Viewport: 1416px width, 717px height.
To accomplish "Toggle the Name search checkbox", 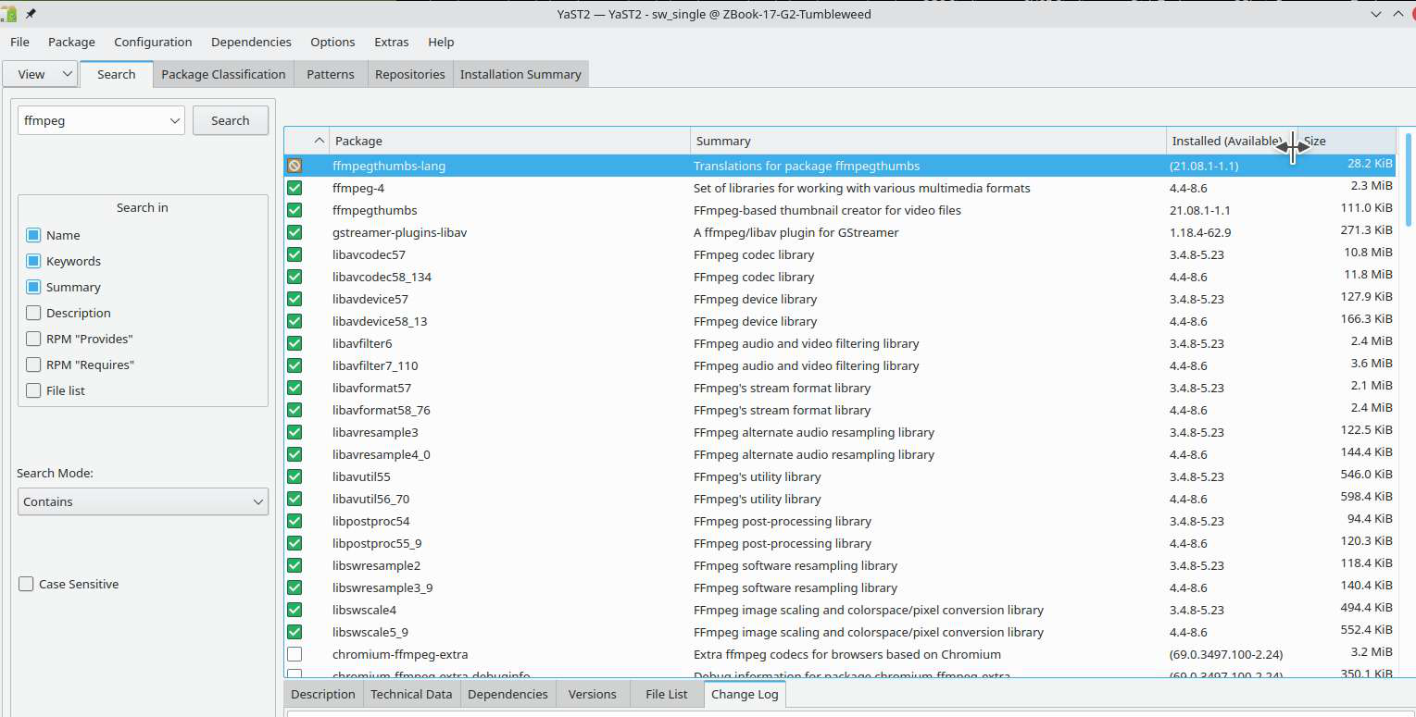I will click(x=33, y=235).
